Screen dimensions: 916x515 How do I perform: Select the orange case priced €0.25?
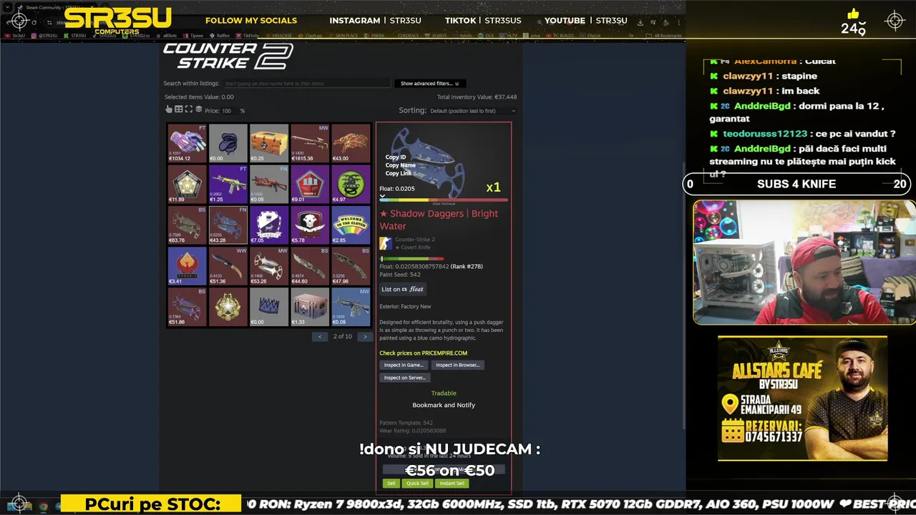coord(269,143)
